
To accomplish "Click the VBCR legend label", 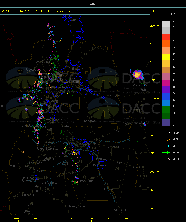I will point(175,139).
